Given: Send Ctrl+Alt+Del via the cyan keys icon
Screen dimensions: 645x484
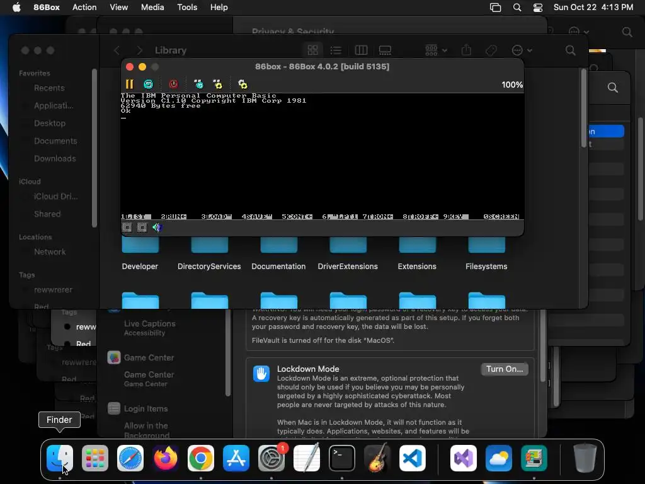Looking at the screenshot, I should coord(198,84).
